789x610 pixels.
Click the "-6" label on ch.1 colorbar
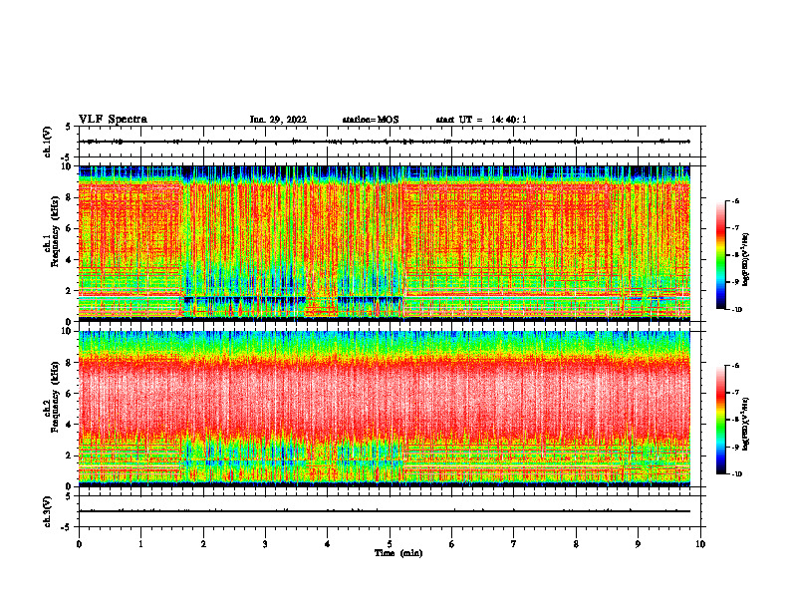(x=735, y=200)
